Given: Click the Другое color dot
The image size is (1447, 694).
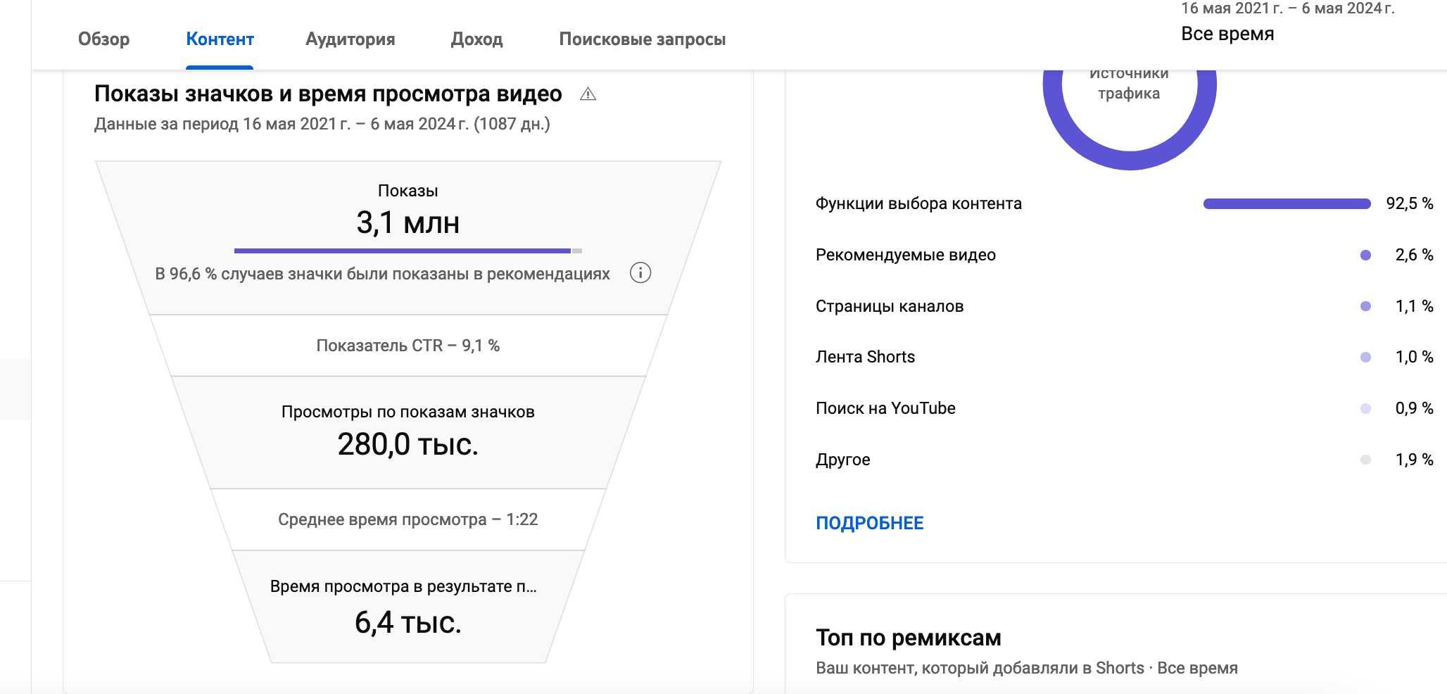Looking at the screenshot, I should click(1365, 460).
